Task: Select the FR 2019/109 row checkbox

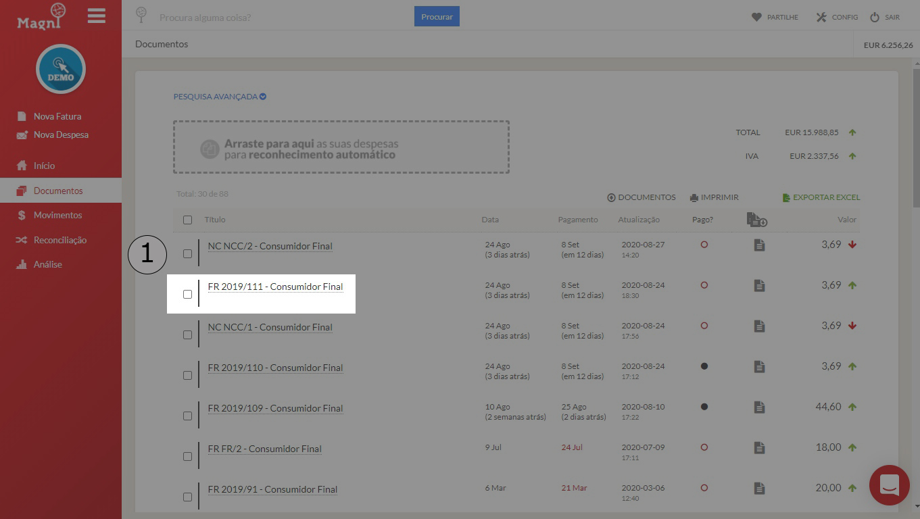Action: (187, 416)
